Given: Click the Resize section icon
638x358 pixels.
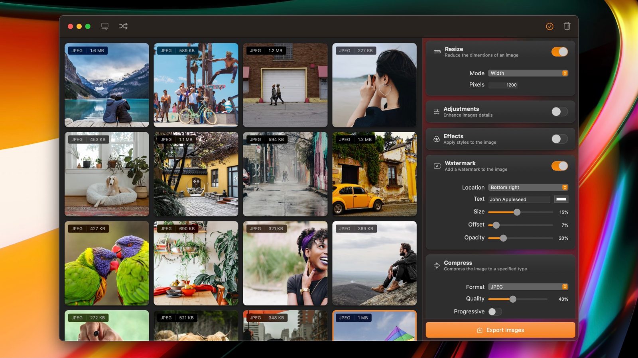Looking at the screenshot, I should (x=437, y=52).
